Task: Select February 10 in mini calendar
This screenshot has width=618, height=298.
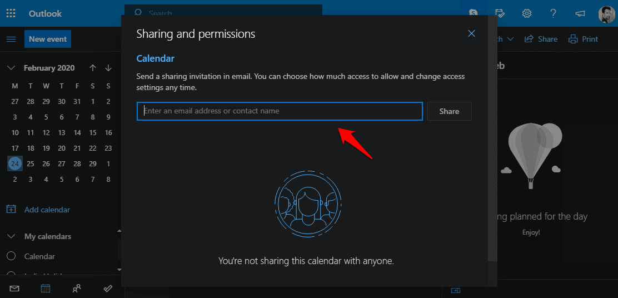Action: pyautogui.click(x=15, y=132)
